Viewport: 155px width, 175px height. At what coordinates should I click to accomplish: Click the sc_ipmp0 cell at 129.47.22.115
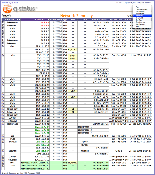73,49
